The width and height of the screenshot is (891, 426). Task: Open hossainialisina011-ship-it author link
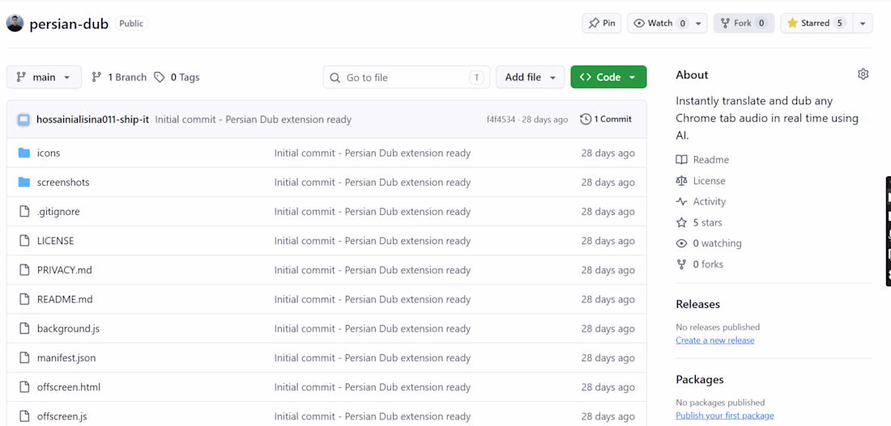point(92,120)
